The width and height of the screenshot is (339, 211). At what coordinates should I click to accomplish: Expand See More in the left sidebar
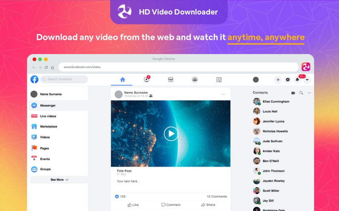59,180
